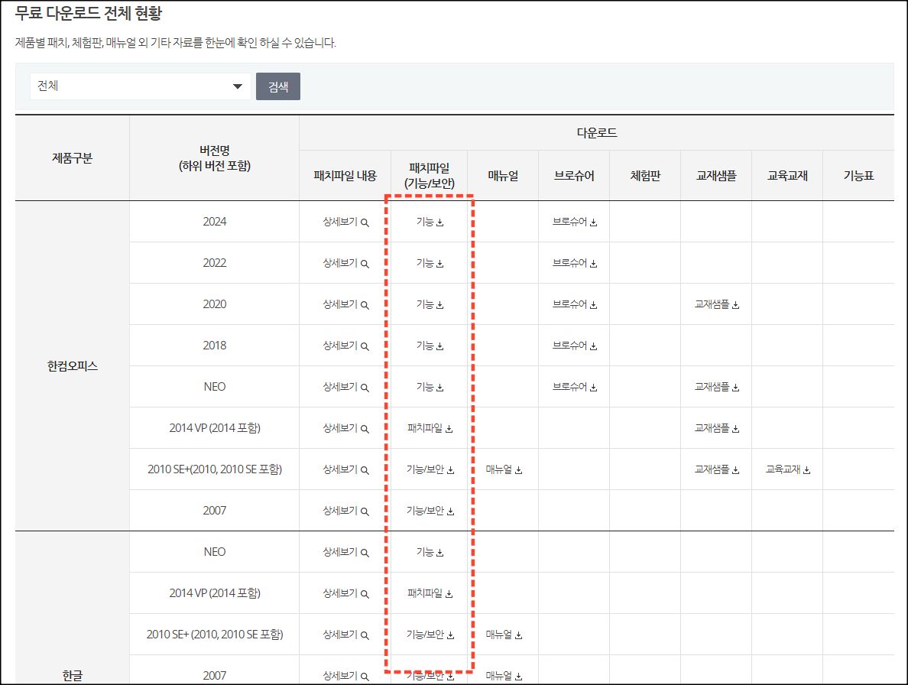
Task: Download the 매뉴얼 for 한글 2010 SE+
Action: click(504, 634)
